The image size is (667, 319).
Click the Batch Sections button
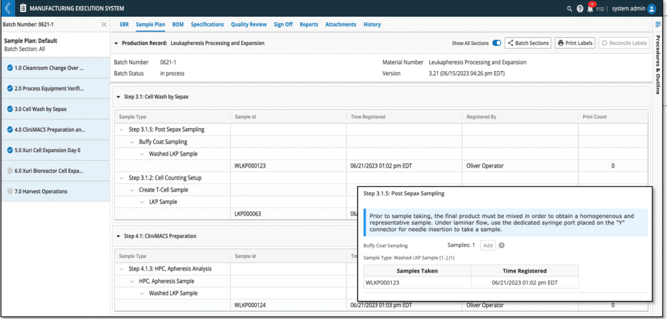click(x=528, y=43)
